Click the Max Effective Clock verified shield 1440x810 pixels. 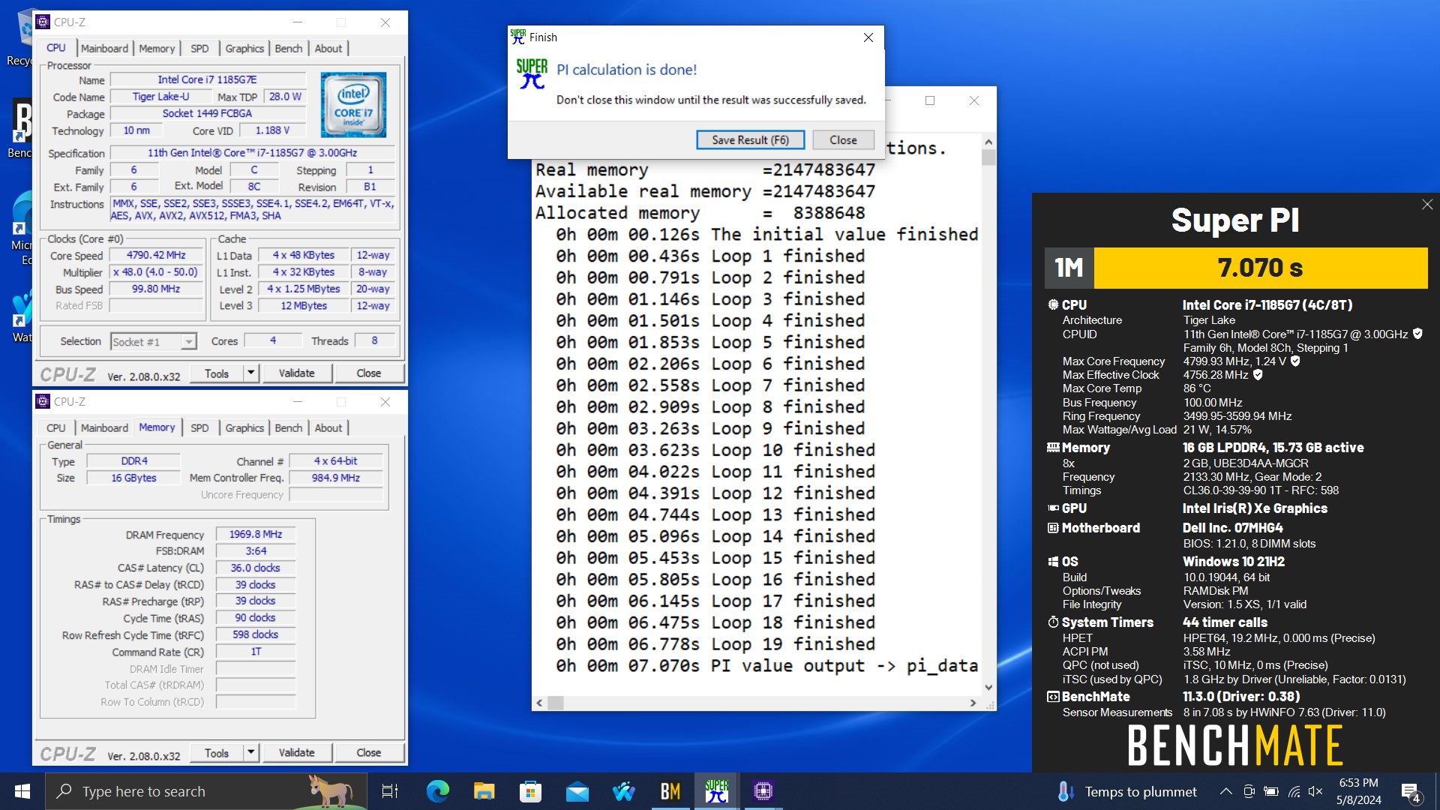tap(1258, 374)
